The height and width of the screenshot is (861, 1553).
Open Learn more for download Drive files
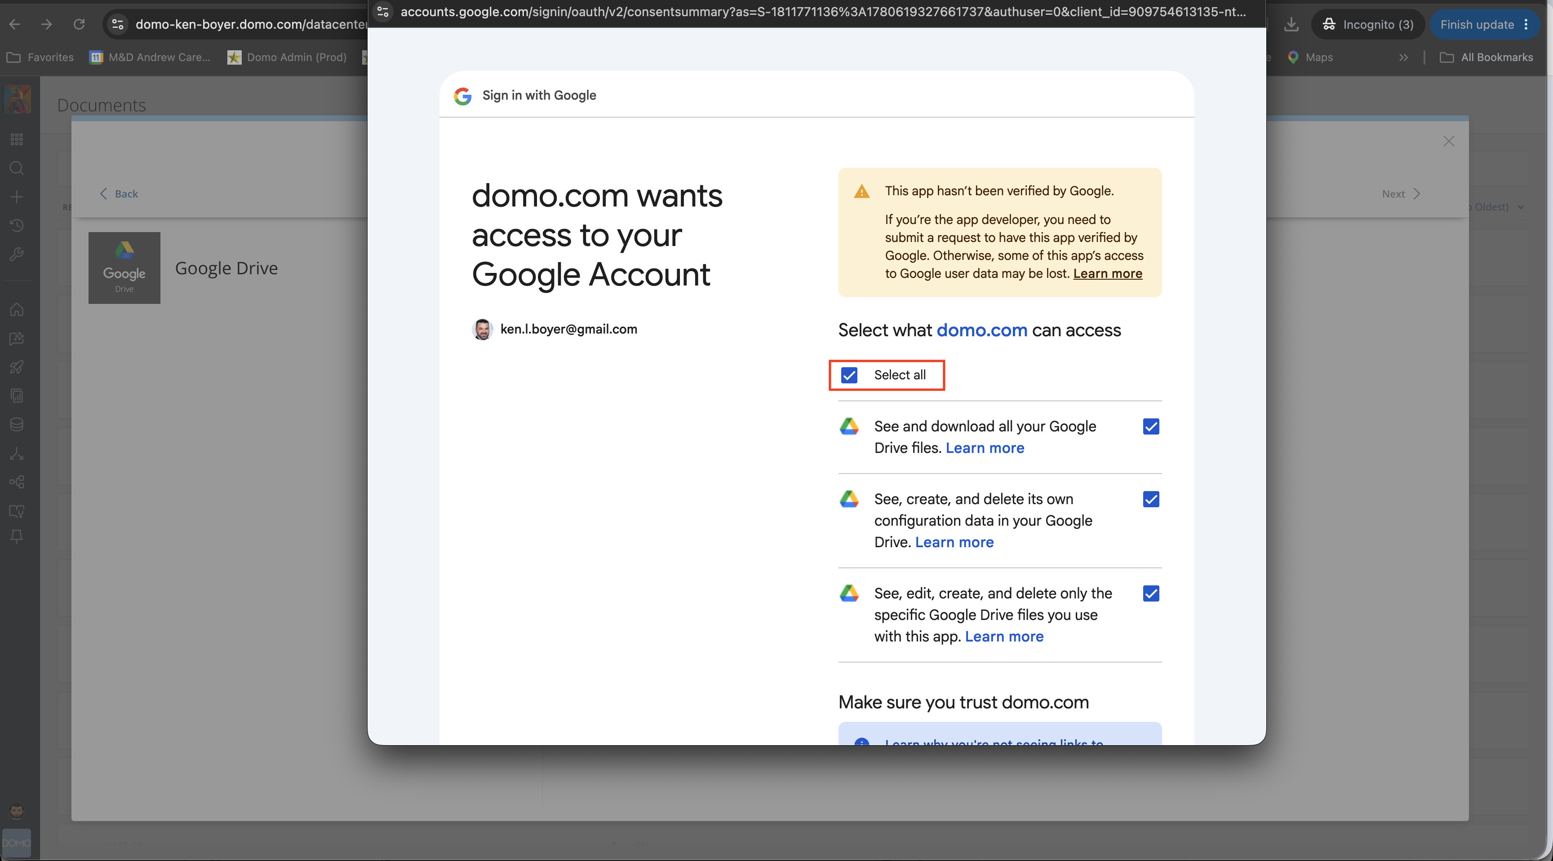pos(985,448)
